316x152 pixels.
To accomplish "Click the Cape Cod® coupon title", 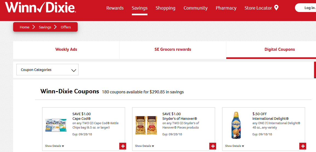I will click(82, 119).
